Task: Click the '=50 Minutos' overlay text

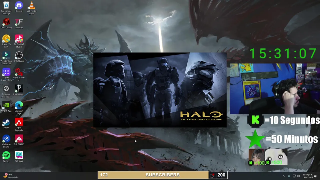Action: click(291, 139)
